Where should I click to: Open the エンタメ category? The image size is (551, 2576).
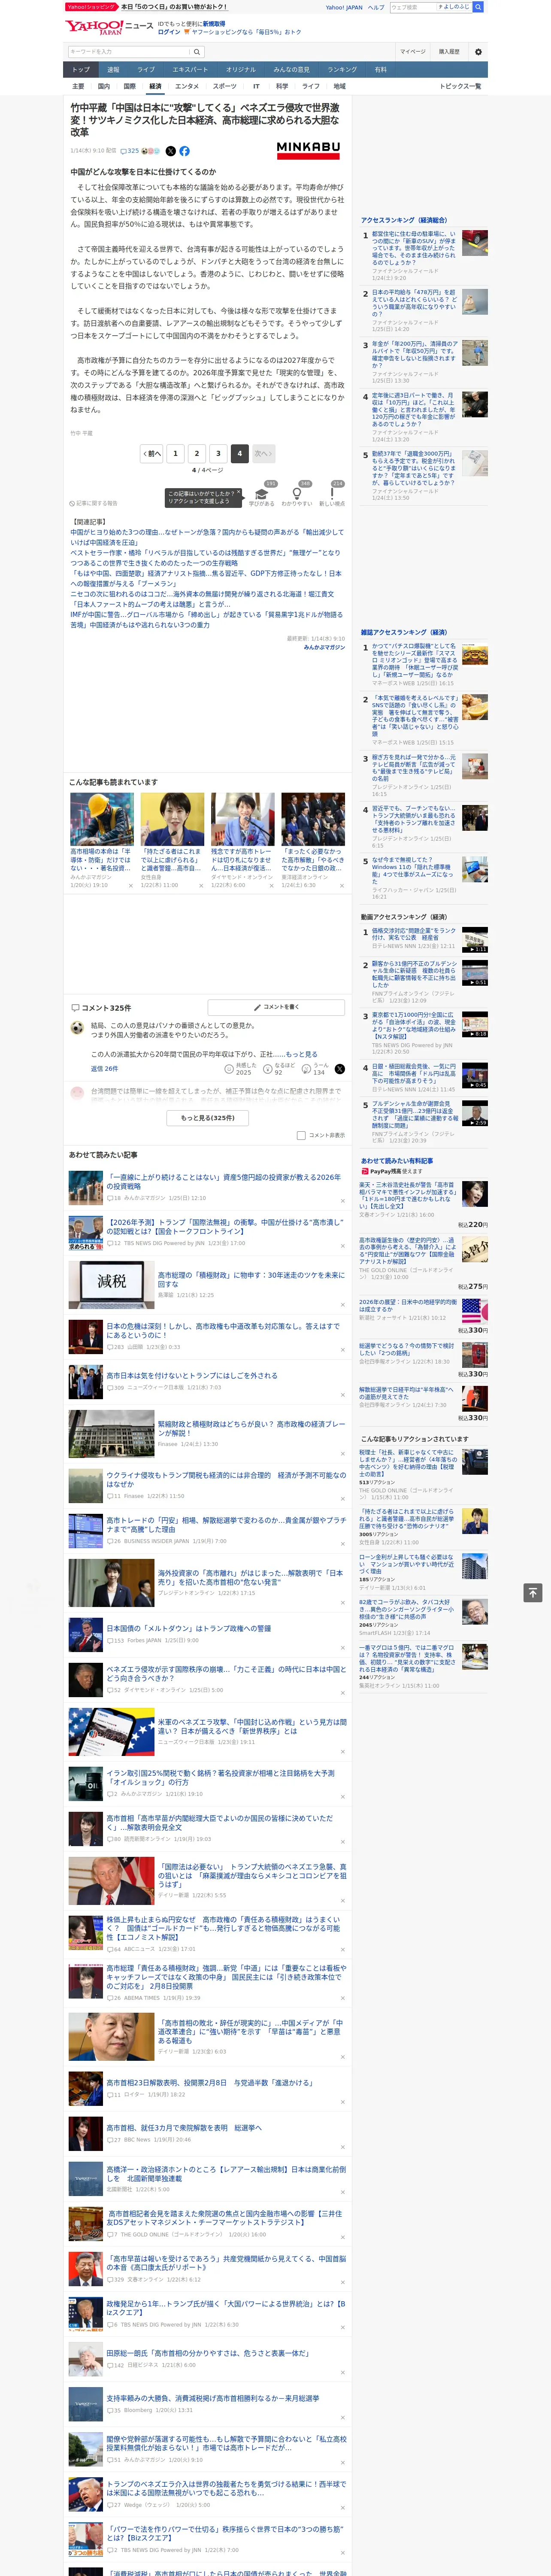tap(187, 86)
